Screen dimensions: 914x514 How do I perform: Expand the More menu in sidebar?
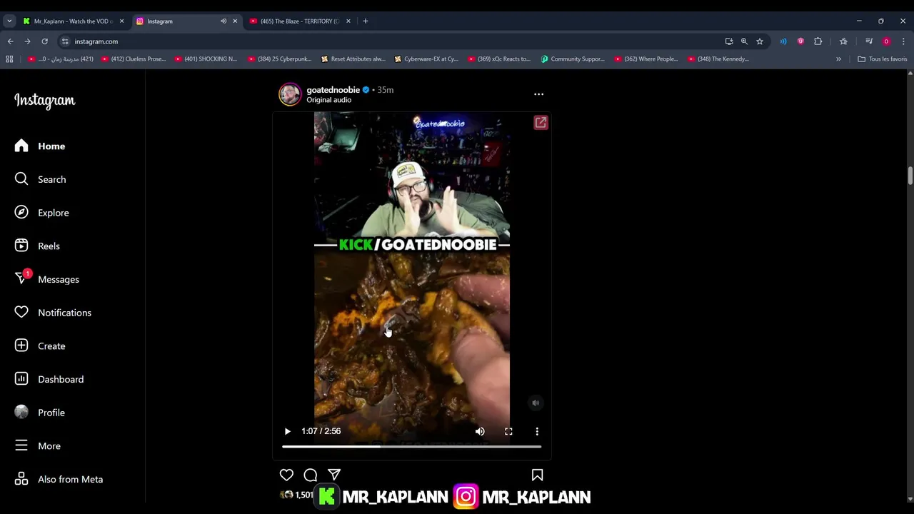(x=37, y=445)
